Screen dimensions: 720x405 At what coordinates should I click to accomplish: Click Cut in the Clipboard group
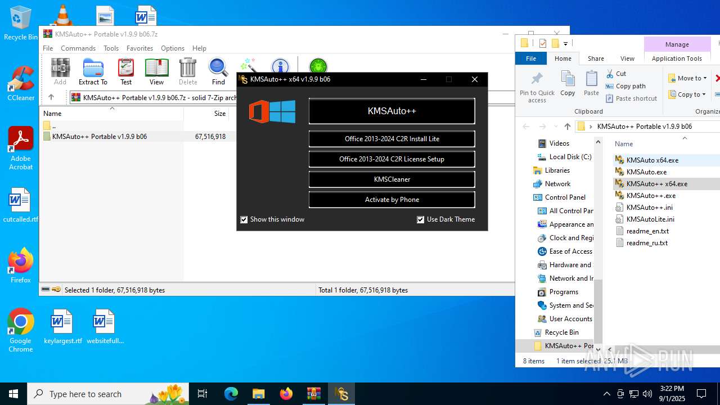tap(616, 74)
